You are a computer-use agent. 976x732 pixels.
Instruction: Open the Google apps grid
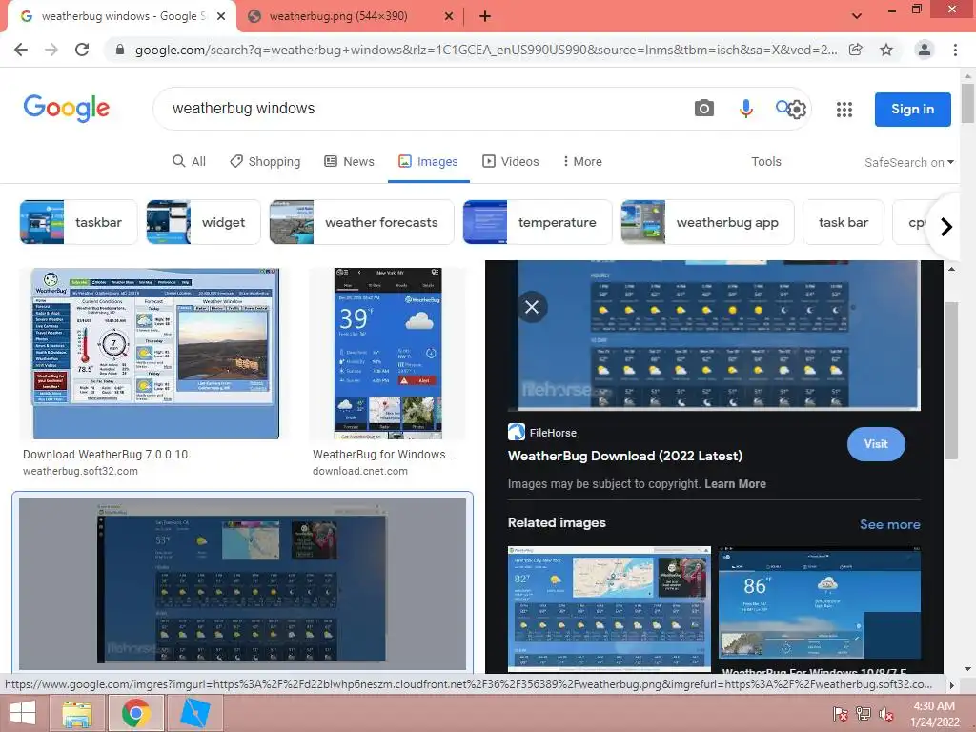point(844,110)
